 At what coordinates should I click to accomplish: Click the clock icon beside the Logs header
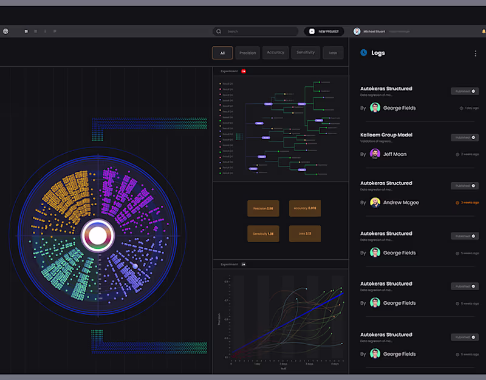(363, 53)
